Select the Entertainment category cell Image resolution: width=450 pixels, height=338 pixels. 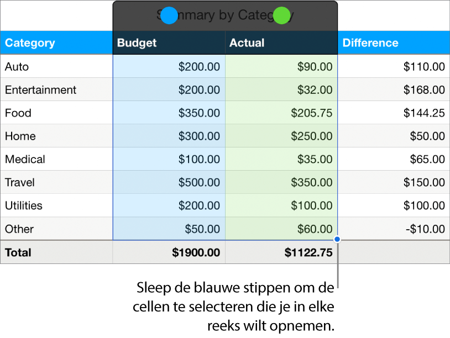pyautogui.click(x=40, y=89)
